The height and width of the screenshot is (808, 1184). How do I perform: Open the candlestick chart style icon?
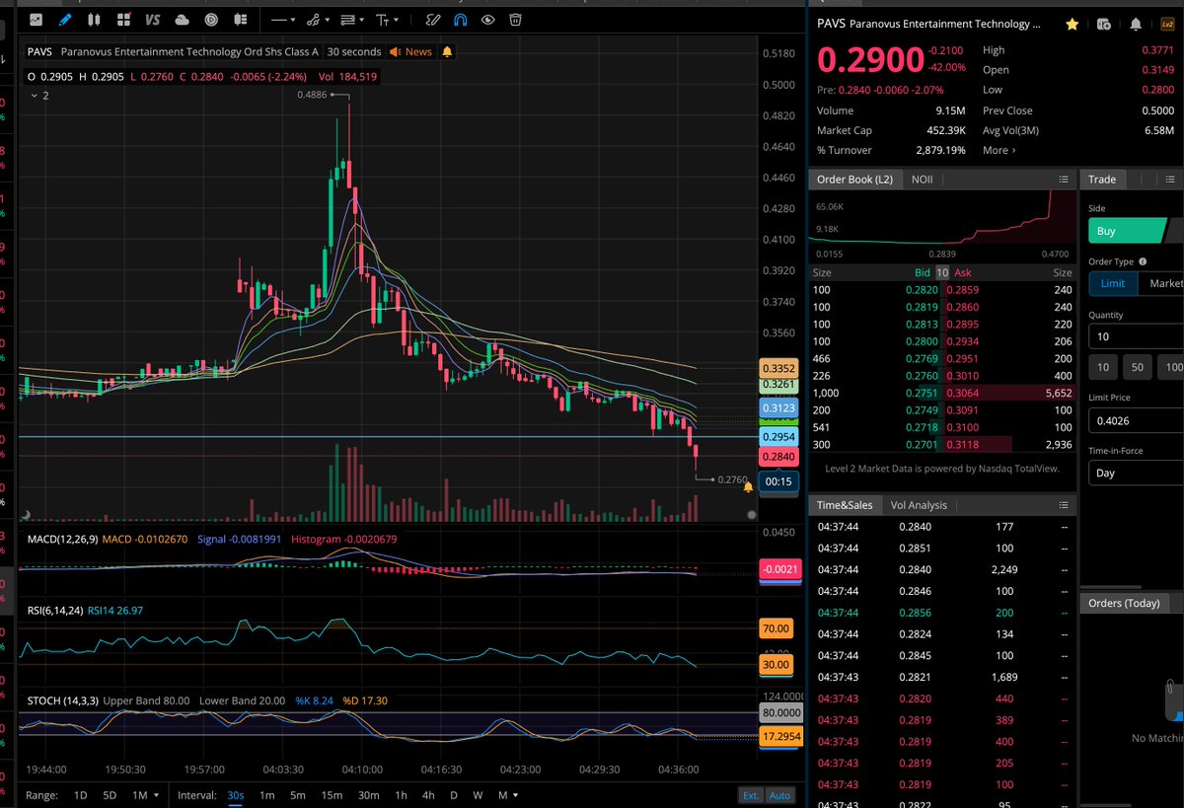click(95, 19)
